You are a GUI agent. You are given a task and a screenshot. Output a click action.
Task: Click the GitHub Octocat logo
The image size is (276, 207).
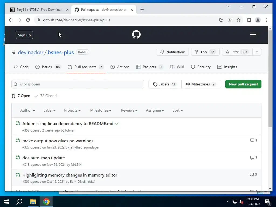(136, 34)
